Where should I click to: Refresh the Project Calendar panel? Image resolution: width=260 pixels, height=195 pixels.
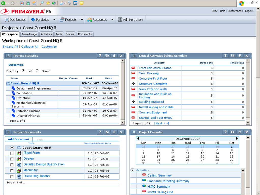click(x=233, y=132)
